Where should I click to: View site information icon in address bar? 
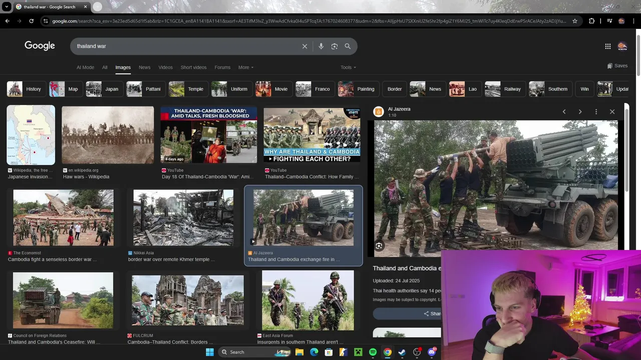[x=46, y=21]
